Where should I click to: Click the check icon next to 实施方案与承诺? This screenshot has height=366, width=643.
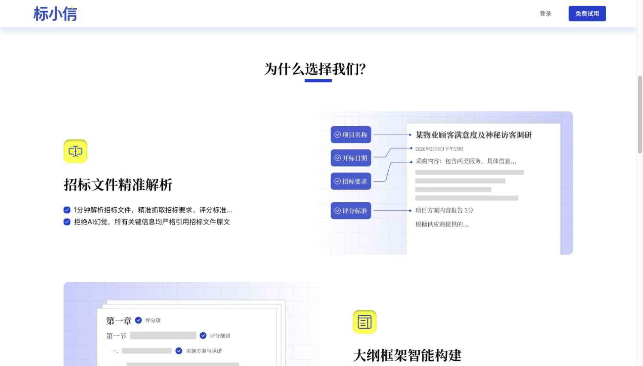point(179,351)
